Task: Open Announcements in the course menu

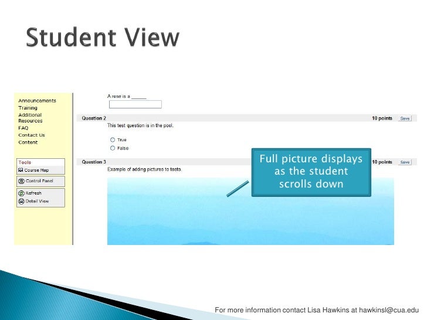Action: (x=38, y=101)
